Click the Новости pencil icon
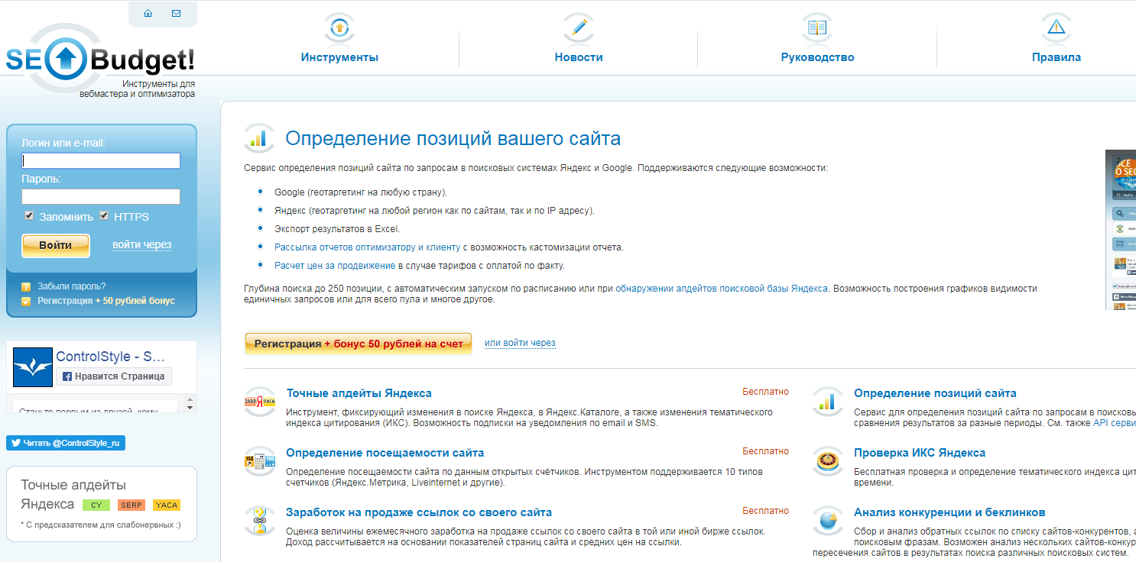 click(579, 28)
